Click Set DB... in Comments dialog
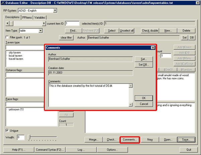 coord(144,64)
